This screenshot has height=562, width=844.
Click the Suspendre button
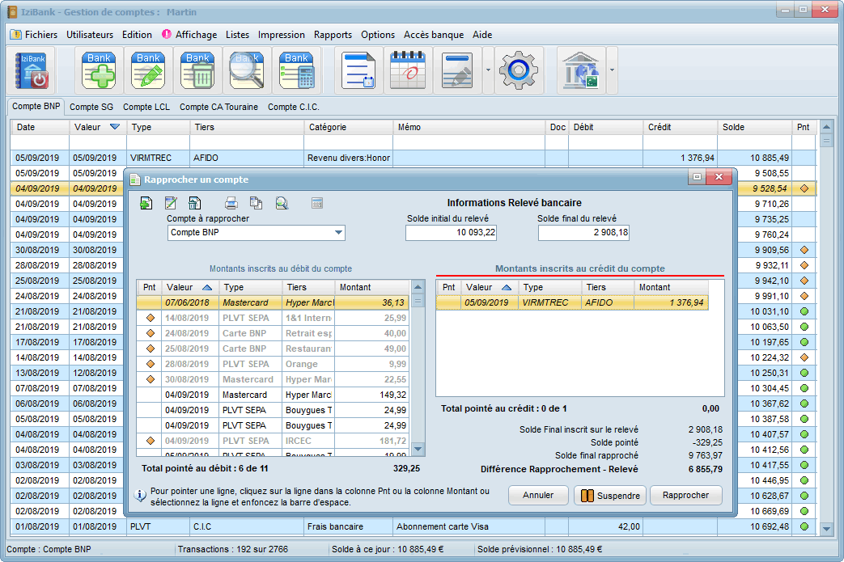click(610, 496)
